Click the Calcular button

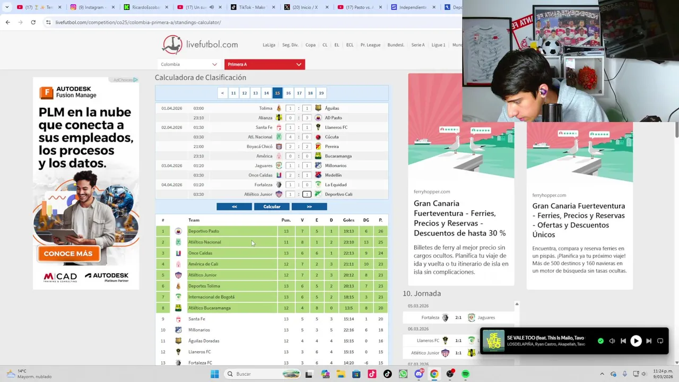[272, 206]
